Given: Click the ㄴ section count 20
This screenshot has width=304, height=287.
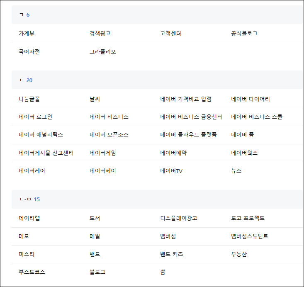Looking at the screenshot, I should click(29, 80).
